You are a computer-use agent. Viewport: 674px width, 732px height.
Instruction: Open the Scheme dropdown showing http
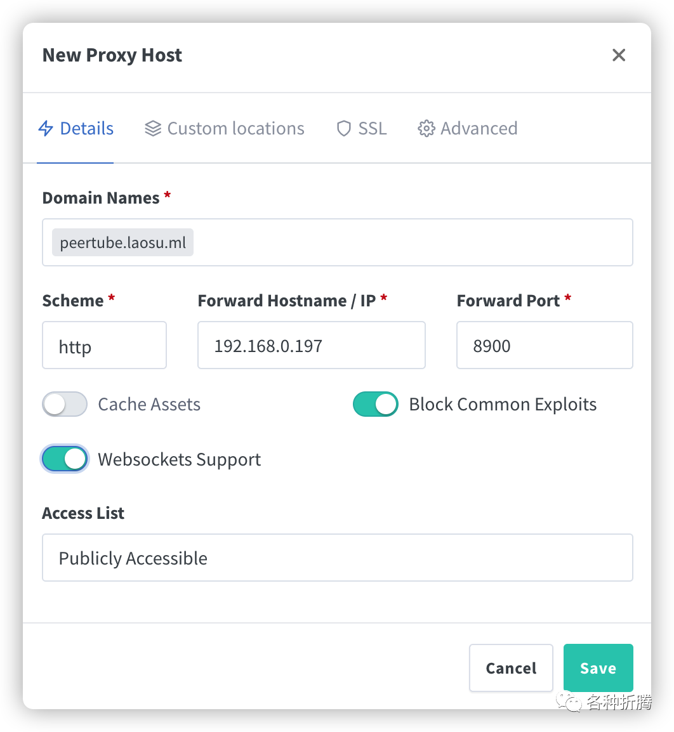tap(104, 346)
